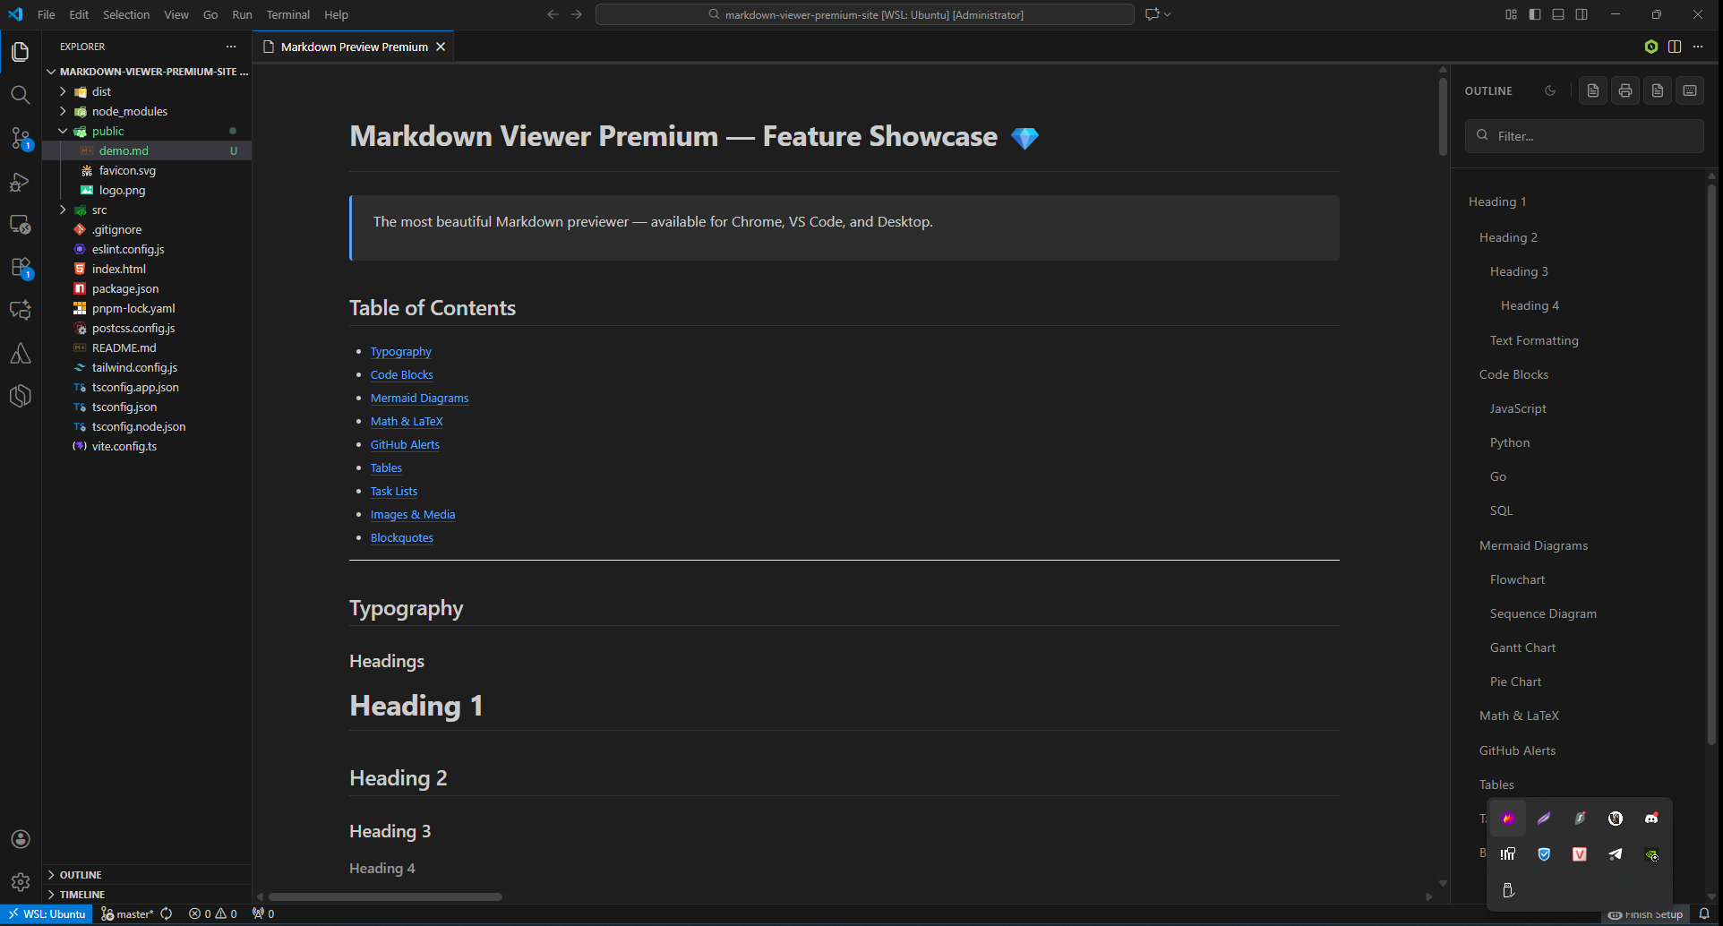This screenshot has width=1723, height=926.
Task: Click the print icon in the outline toolbar
Action: tap(1625, 90)
